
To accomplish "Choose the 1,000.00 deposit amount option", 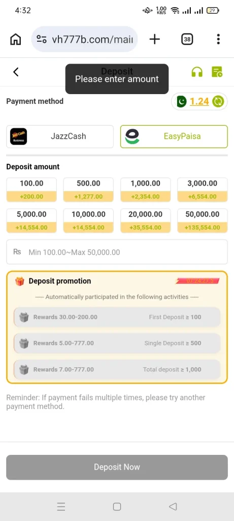I will [146, 190].
